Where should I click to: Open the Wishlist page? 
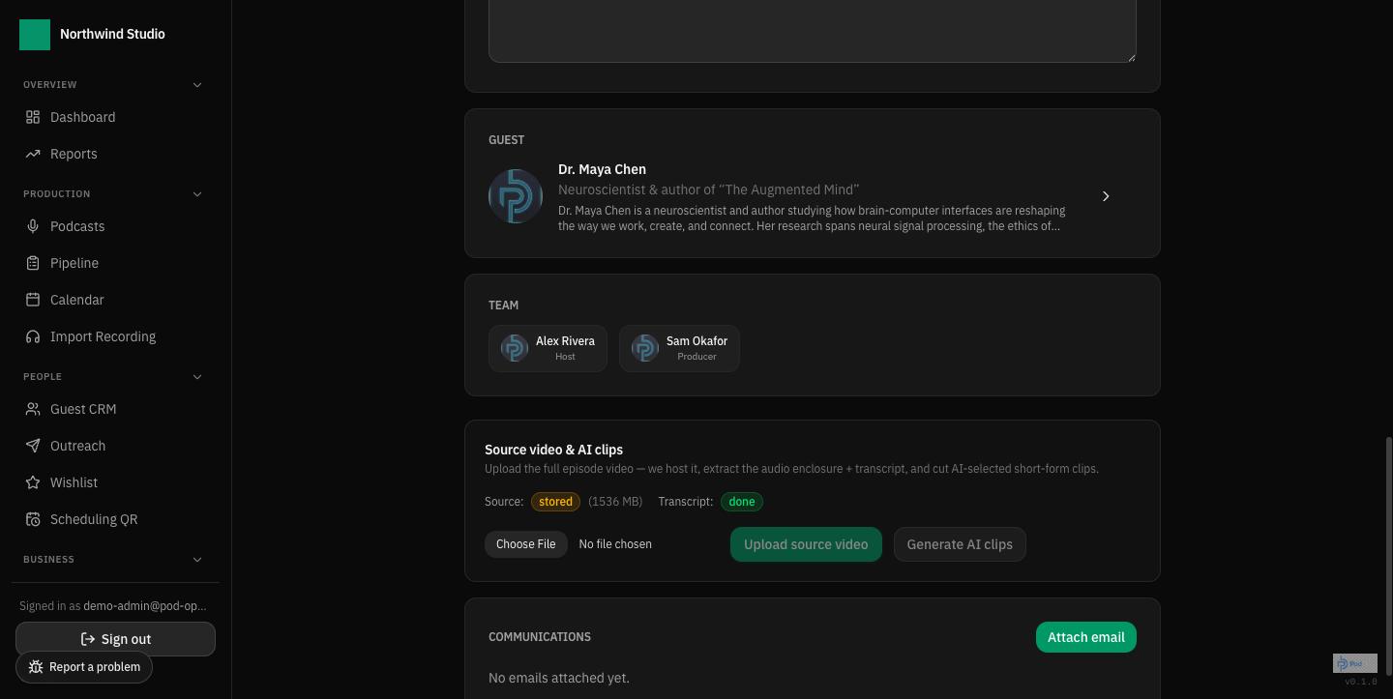click(x=115, y=482)
